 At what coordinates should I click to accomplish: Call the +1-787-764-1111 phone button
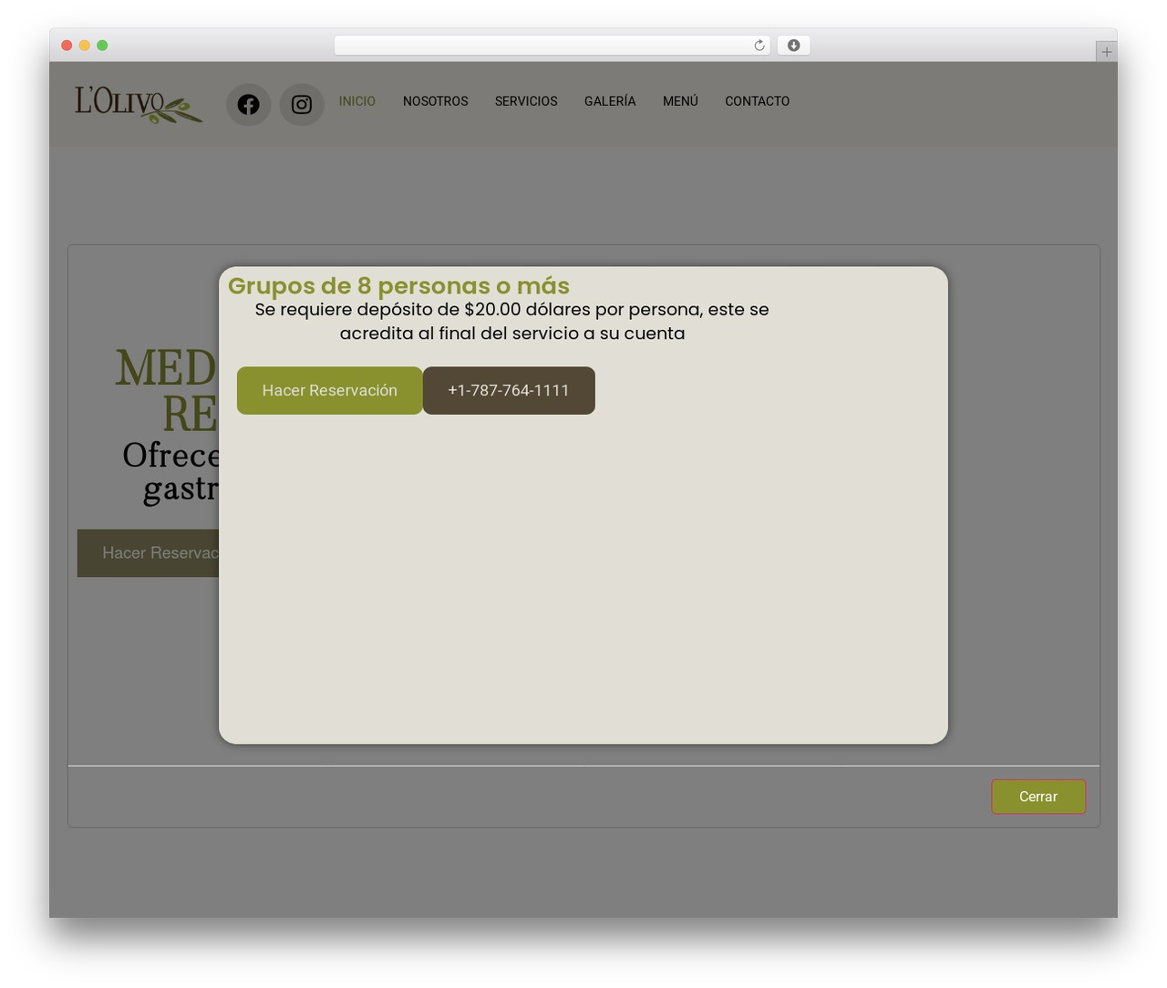coord(509,390)
